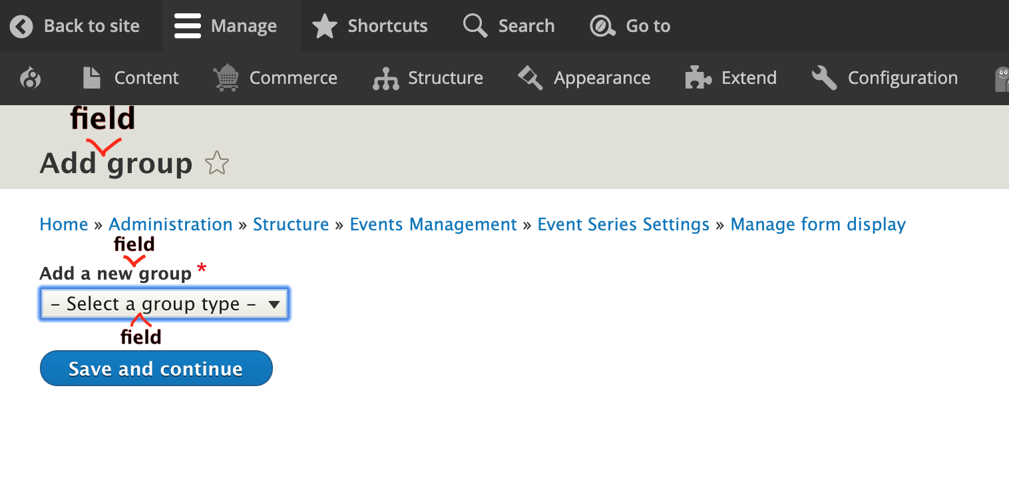The width and height of the screenshot is (1009, 502).
Task: Click the Add a new group label
Action: point(116,274)
